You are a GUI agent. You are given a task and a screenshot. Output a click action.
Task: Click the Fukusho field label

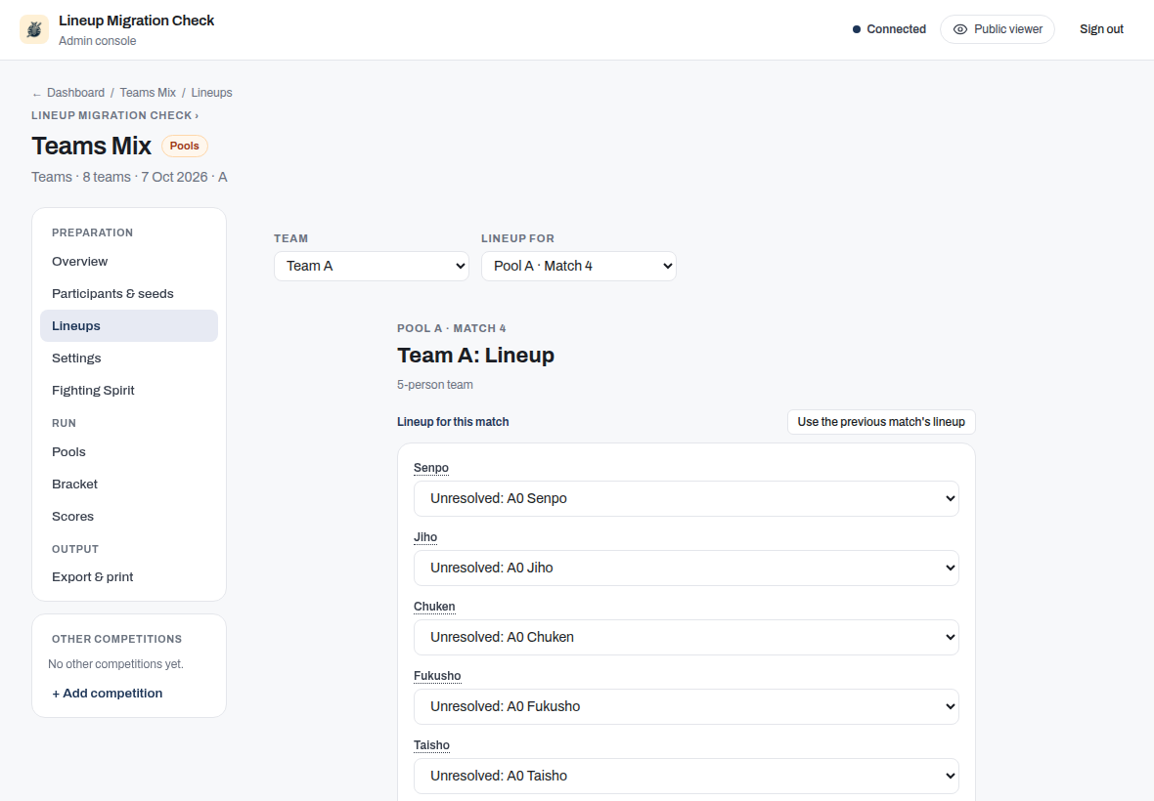pyautogui.click(x=437, y=676)
